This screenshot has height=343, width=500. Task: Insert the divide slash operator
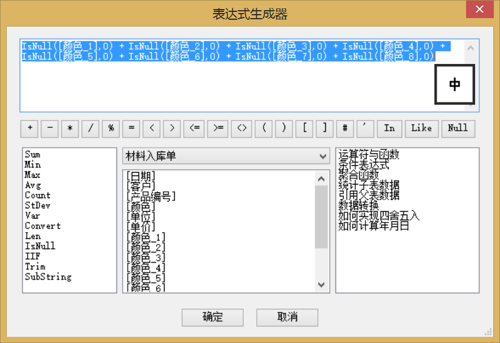point(90,129)
